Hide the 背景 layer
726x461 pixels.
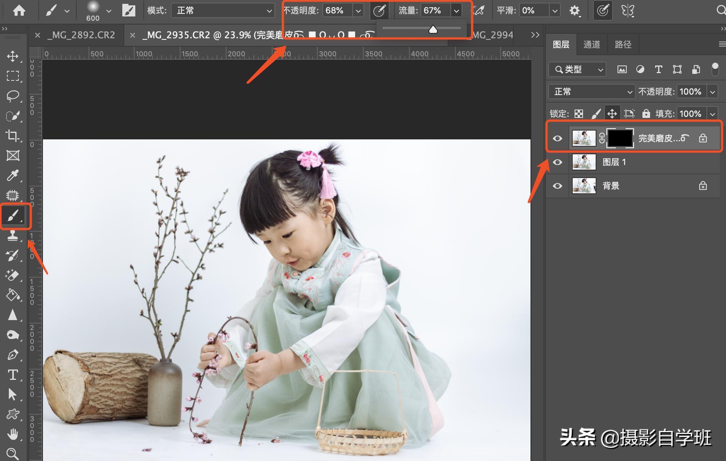click(x=557, y=185)
